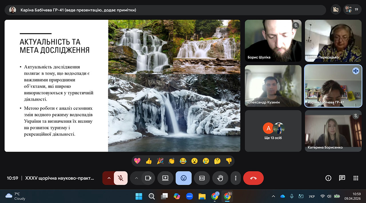Open the activities grid icon

pos(356,178)
